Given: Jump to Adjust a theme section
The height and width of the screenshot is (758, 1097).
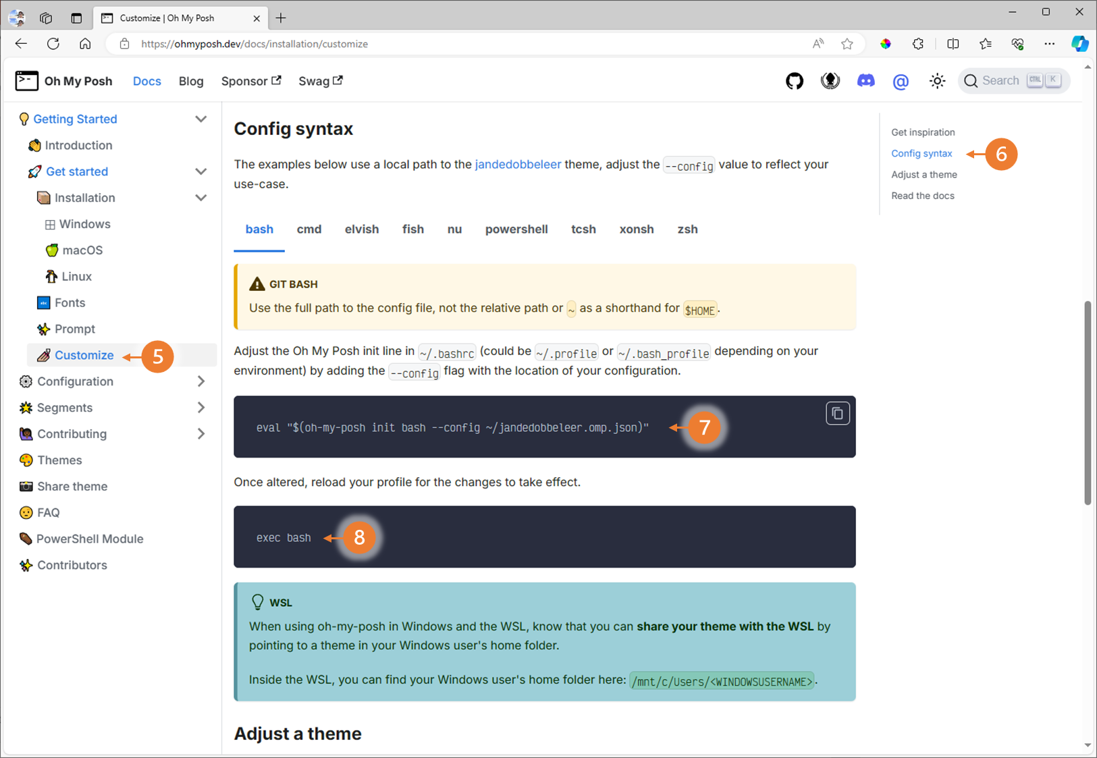Looking at the screenshot, I should 924,175.
